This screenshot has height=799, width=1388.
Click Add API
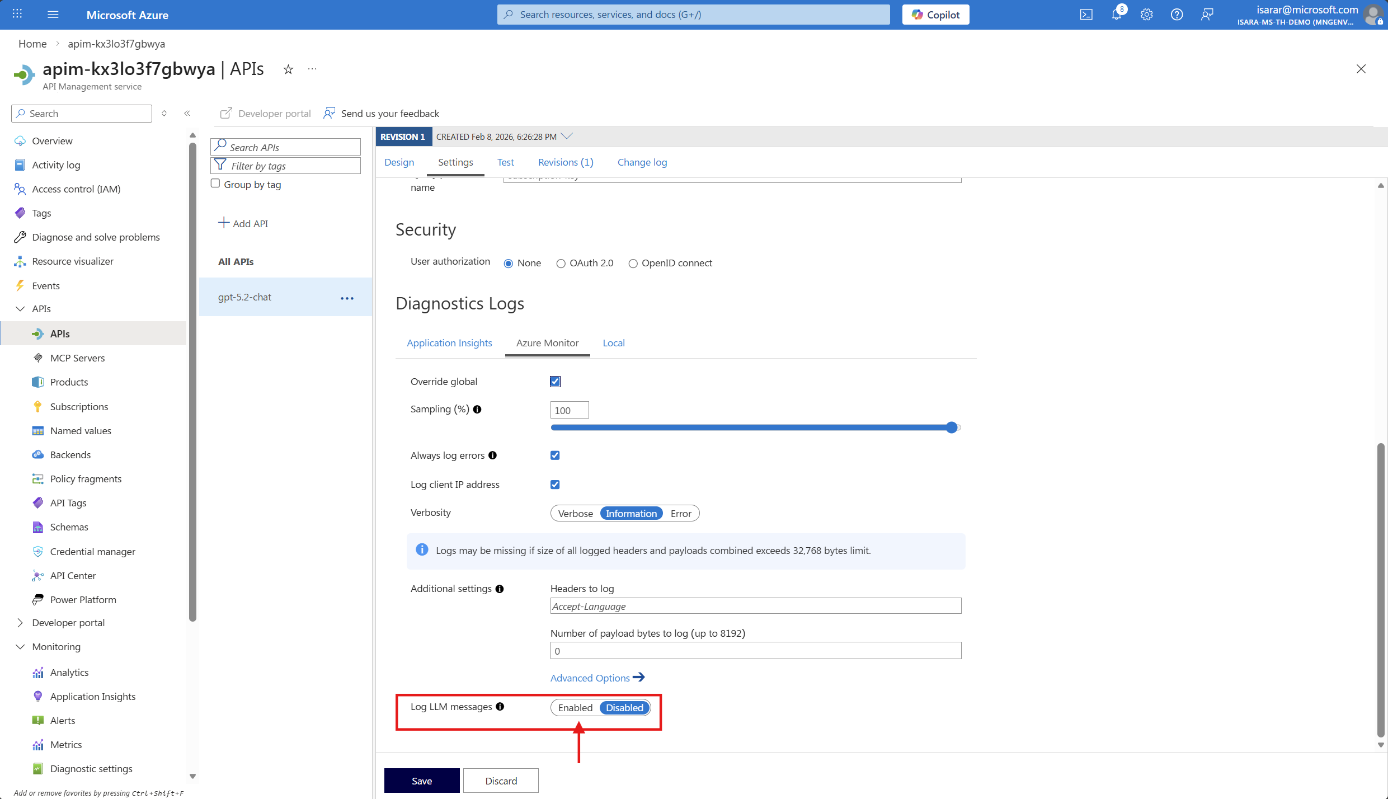(x=243, y=223)
